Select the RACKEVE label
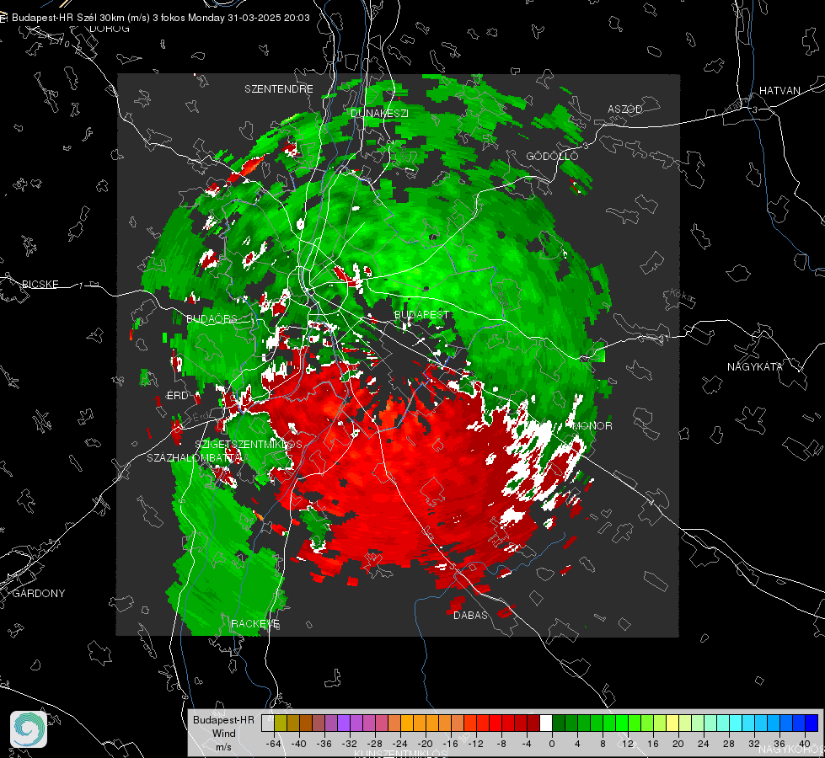This screenshot has height=758, width=825. (255, 624)
